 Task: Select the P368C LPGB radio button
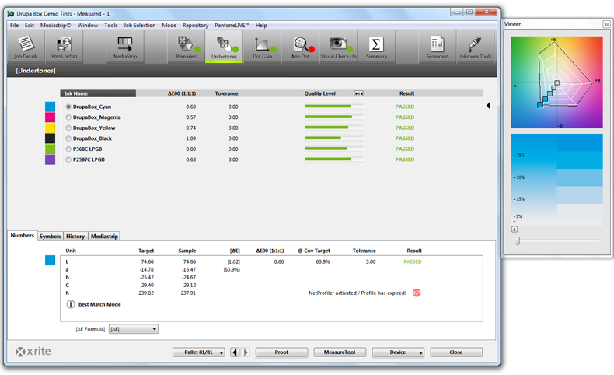tap(68, 149)
